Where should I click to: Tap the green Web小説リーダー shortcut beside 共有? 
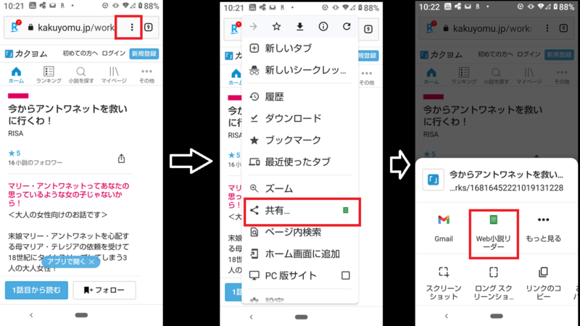coord(346,210)
